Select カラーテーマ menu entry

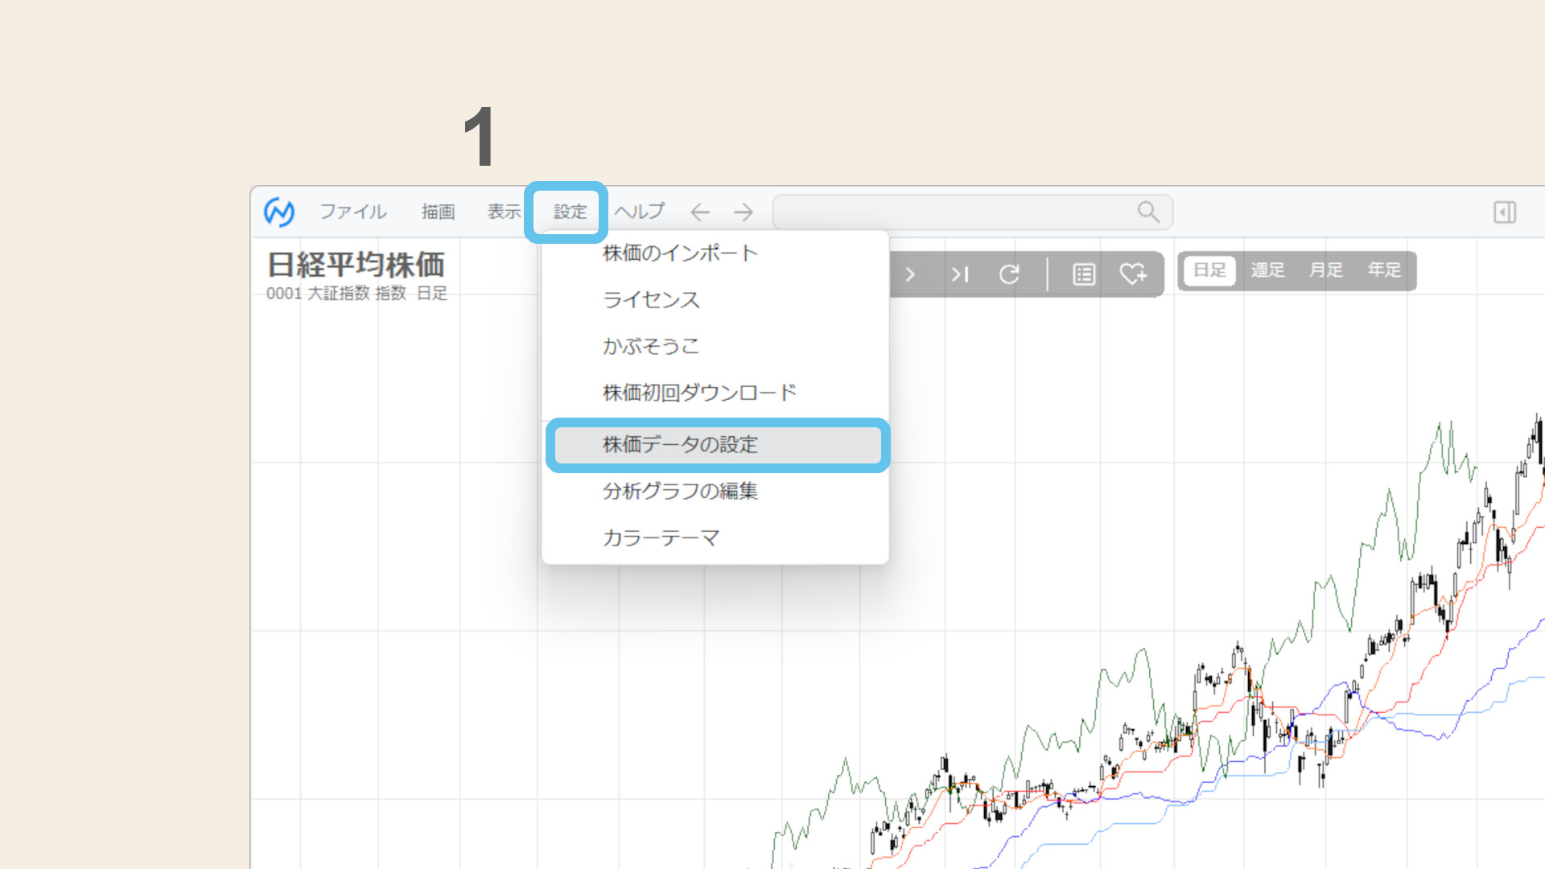[715, 537]
